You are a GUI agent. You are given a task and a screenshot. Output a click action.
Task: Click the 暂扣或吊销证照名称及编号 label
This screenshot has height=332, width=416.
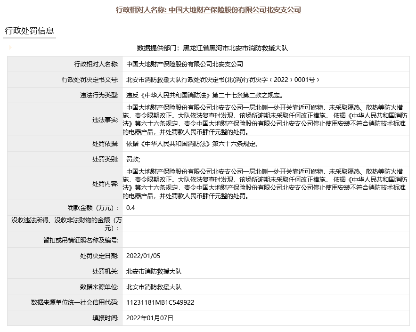tap(81, 240)
